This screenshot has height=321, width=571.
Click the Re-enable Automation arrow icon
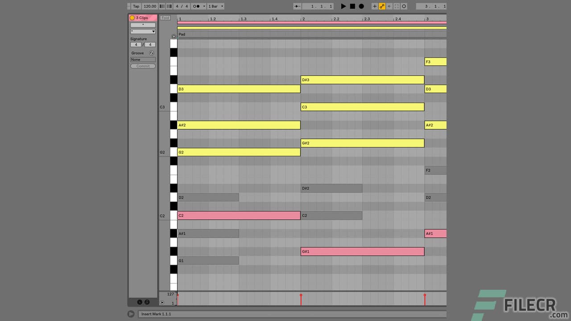(x=389, y=6)
